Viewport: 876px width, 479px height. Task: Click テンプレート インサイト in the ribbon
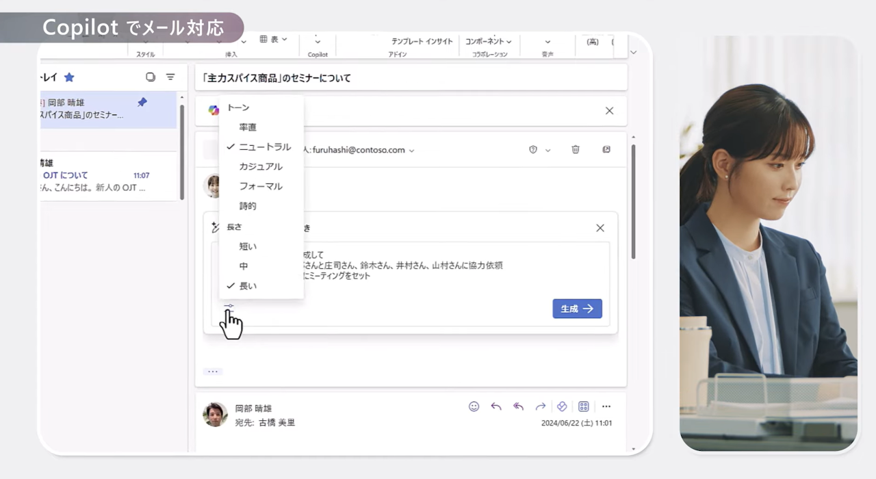pos(422,42)
